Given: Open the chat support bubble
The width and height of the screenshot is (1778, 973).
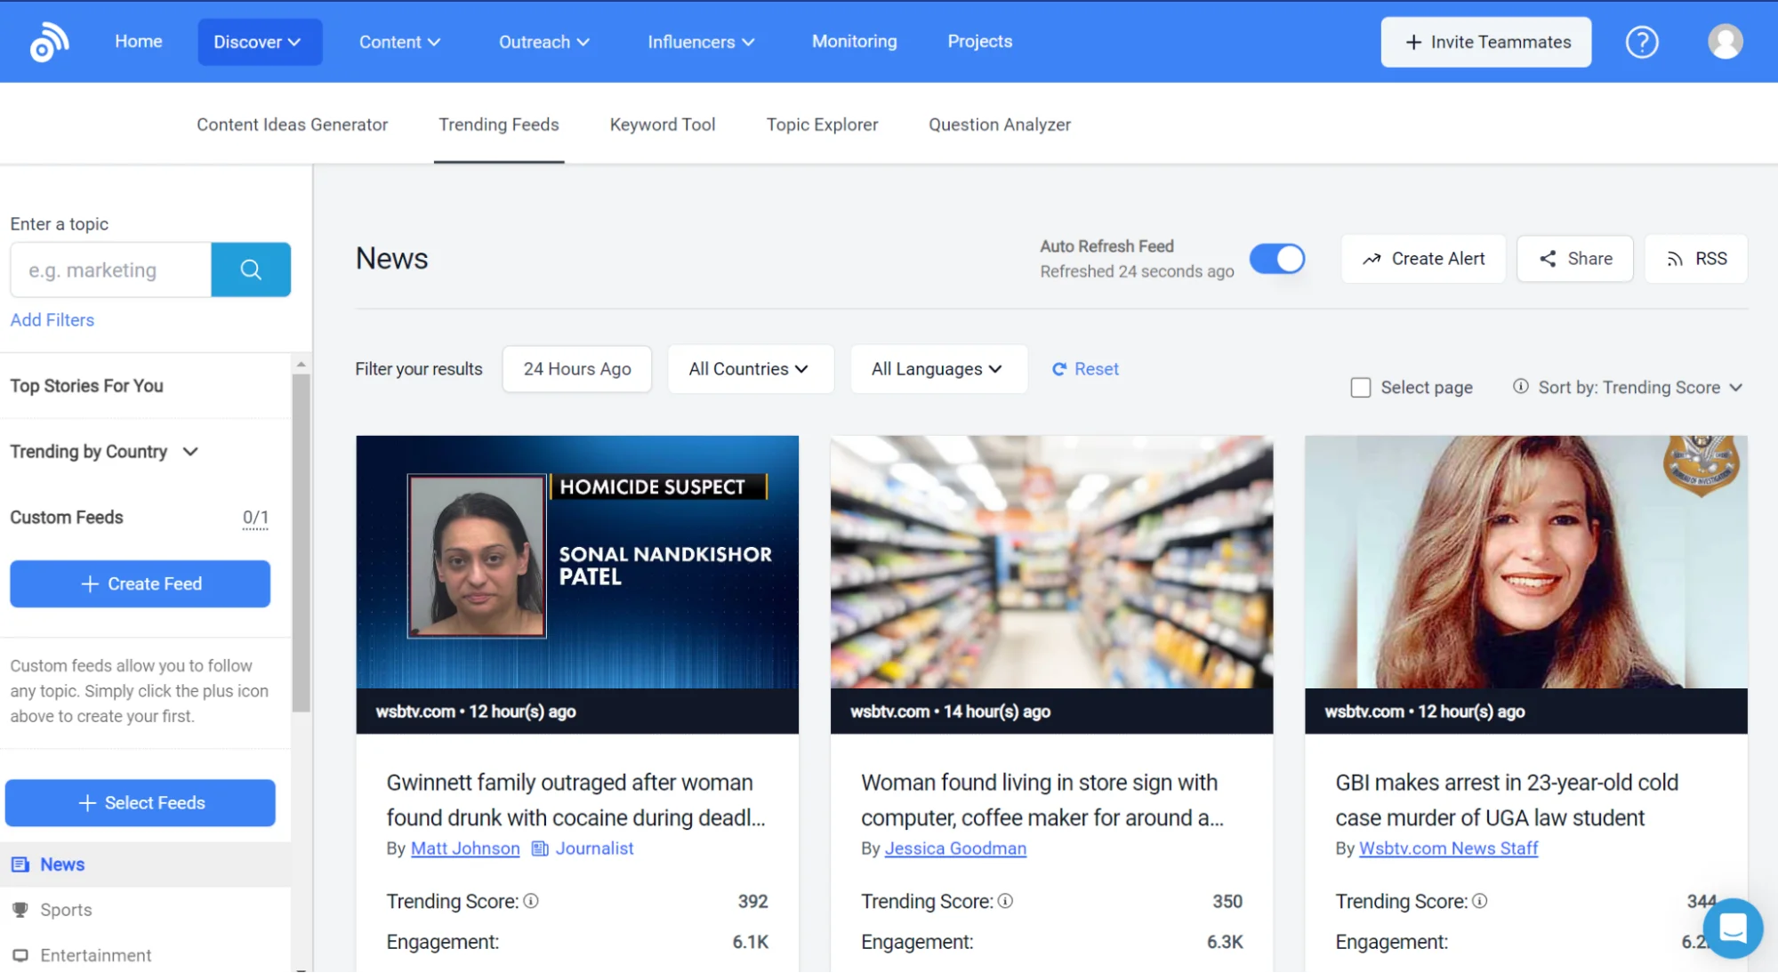Looking at the screenshot, I should click(x=1733, y=928).
